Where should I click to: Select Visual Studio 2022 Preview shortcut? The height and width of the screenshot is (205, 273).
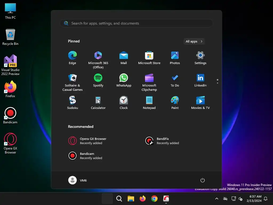point(10,65)
